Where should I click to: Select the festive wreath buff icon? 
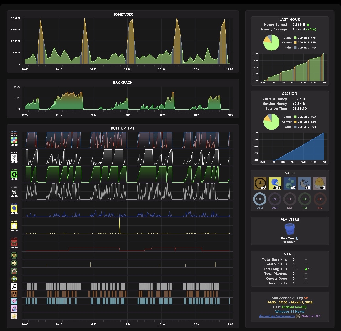14,271
